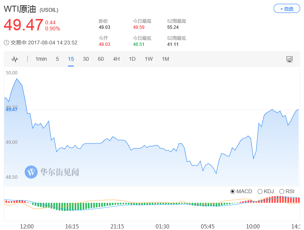Select the 15 minute interval tab
The height and width of the screenshot is (230, 304).
click(x=71, y=59)
